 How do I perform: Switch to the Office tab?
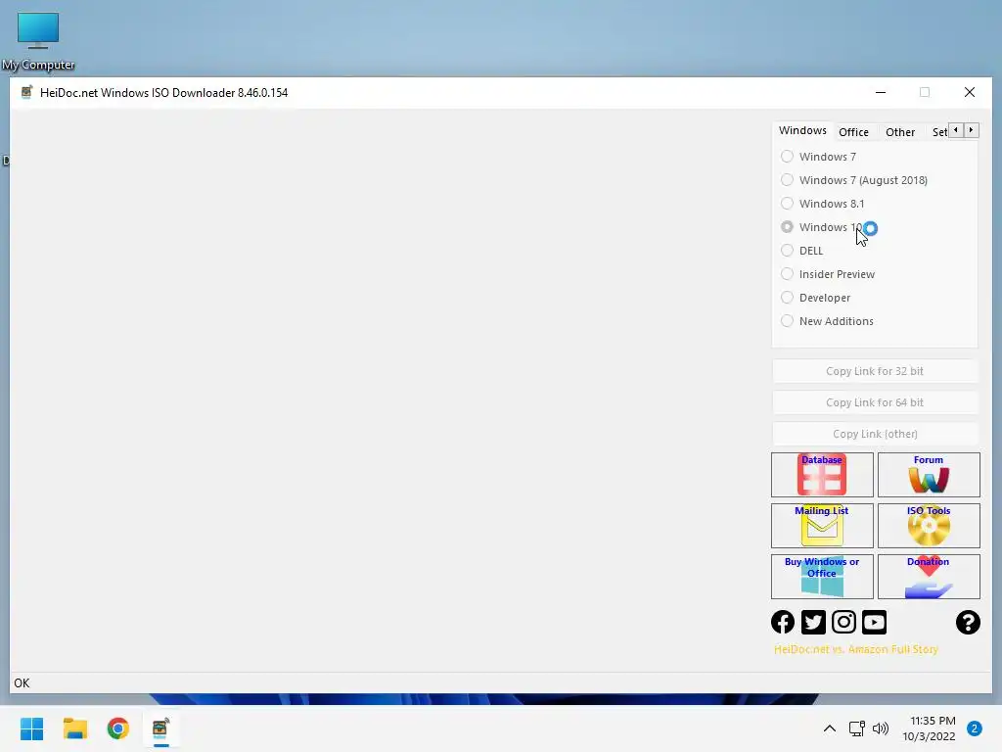[x=853, y=132]
